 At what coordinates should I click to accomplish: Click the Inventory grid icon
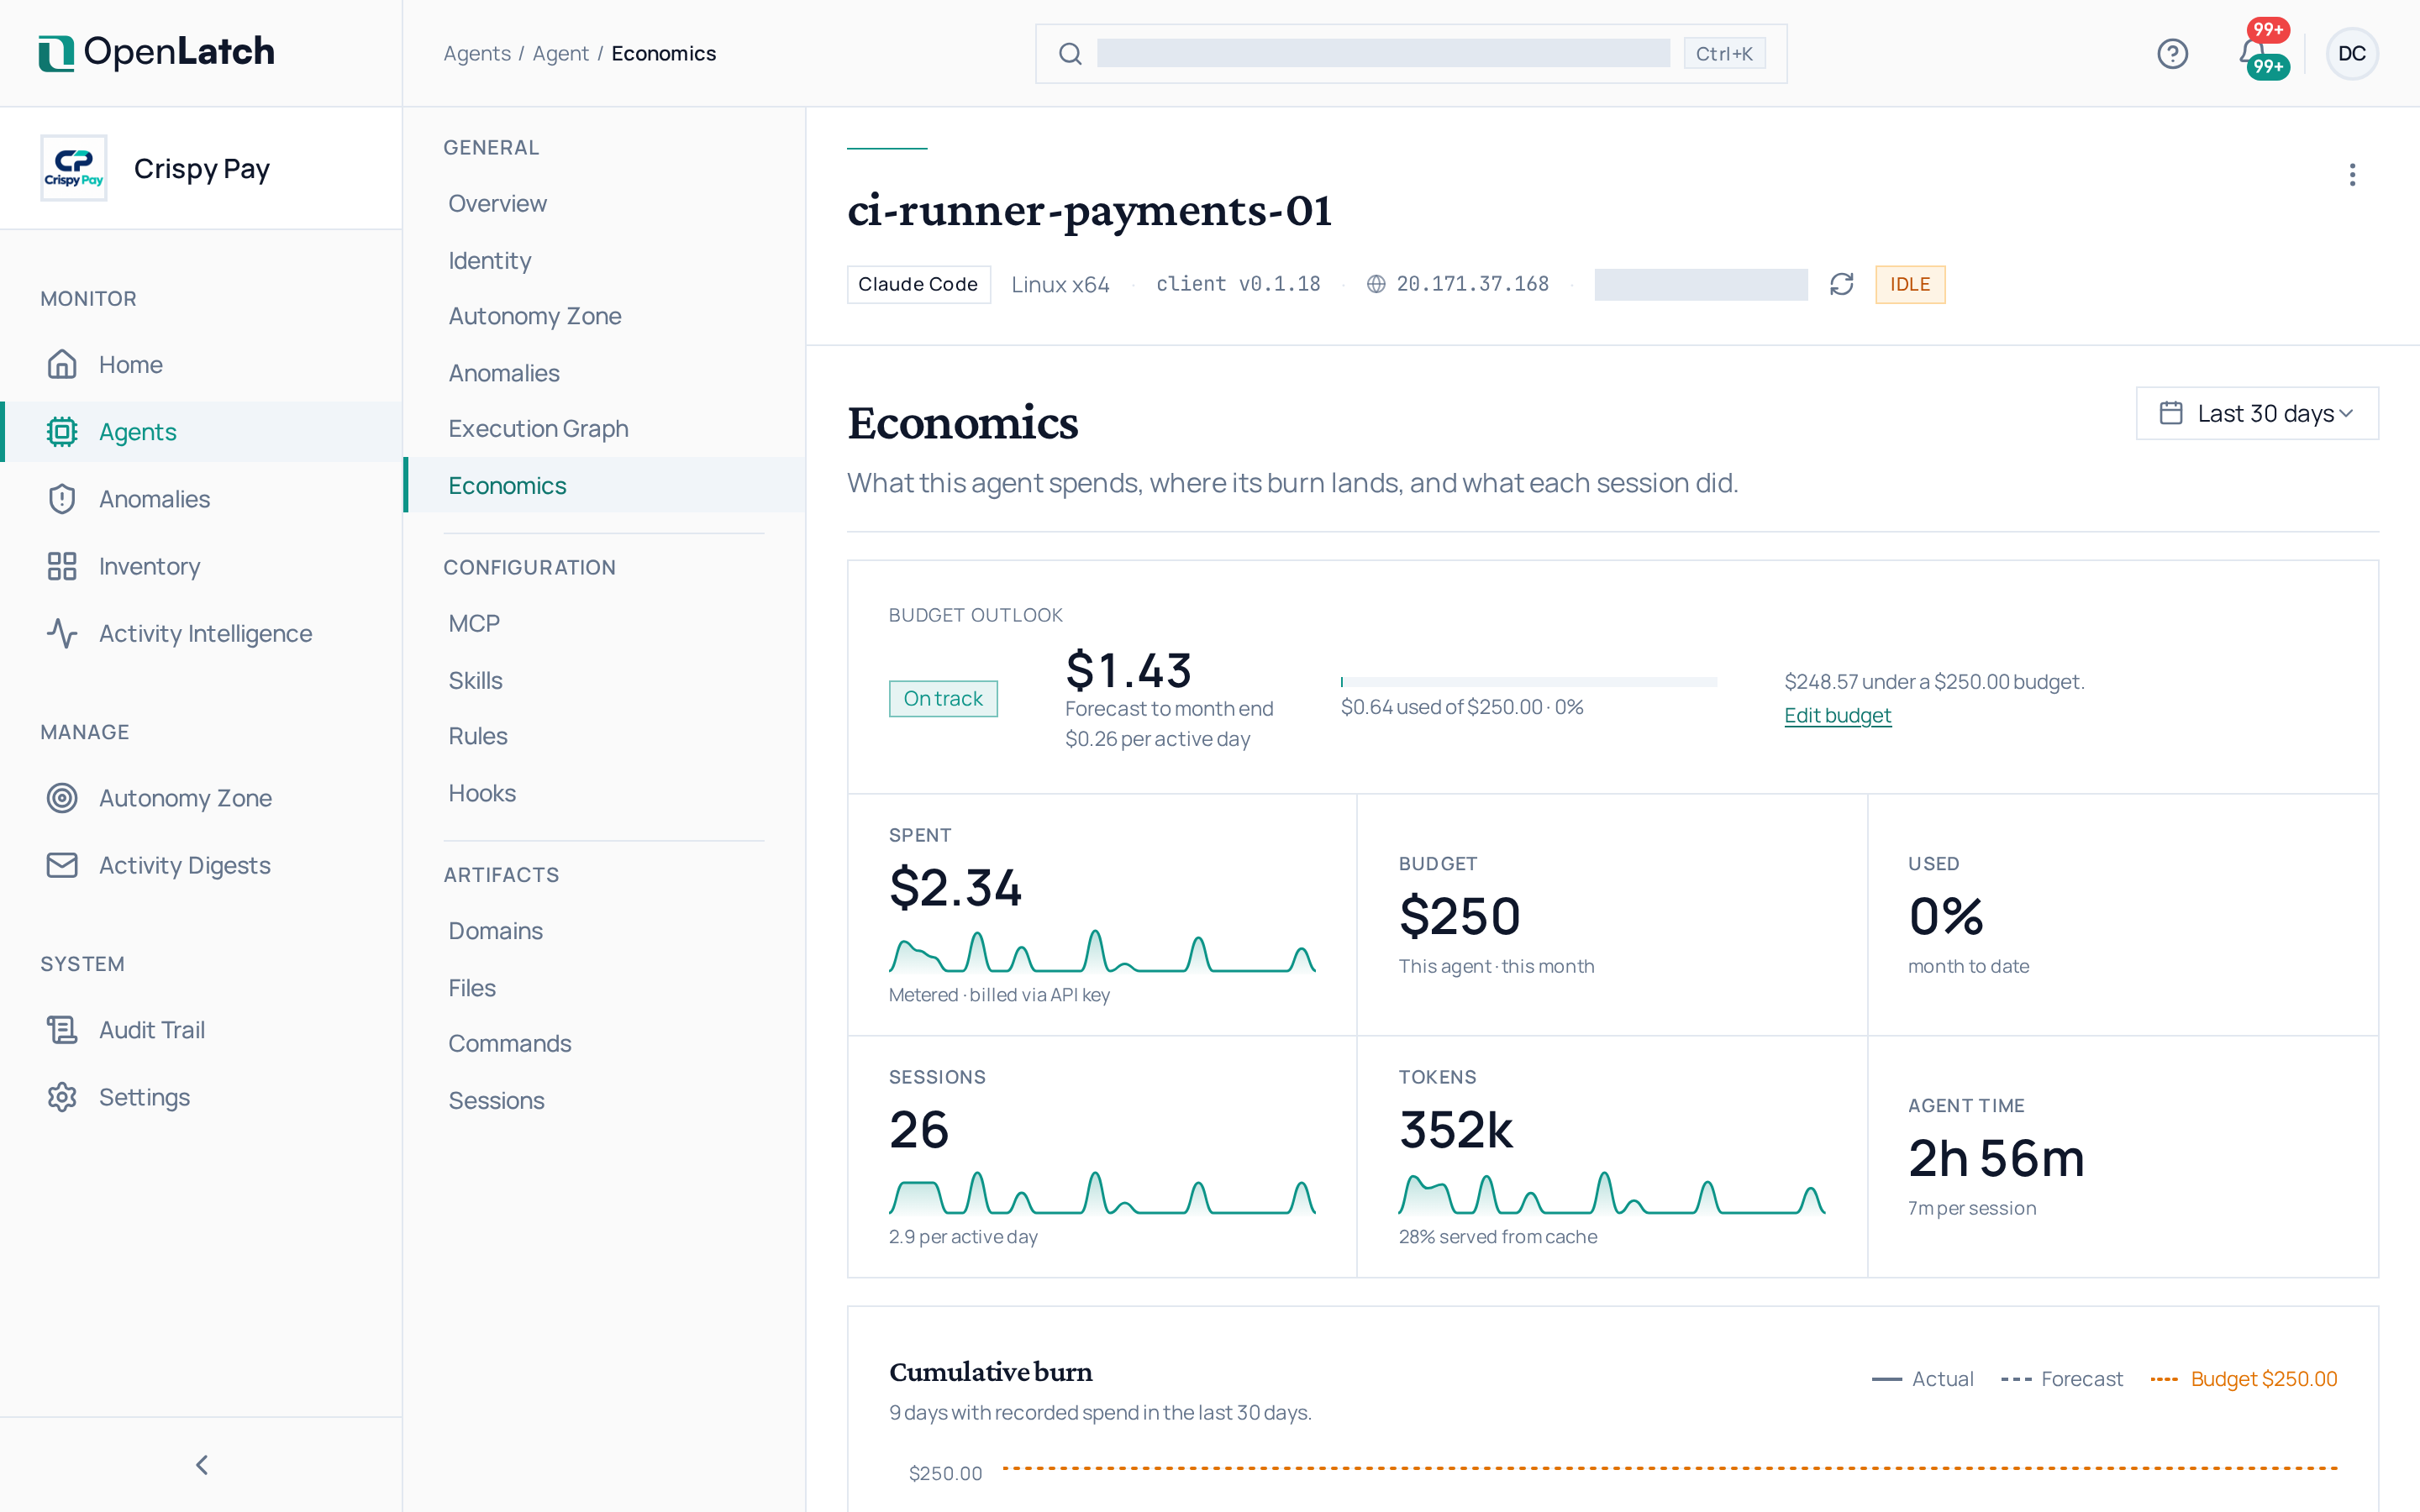point(62,566)
